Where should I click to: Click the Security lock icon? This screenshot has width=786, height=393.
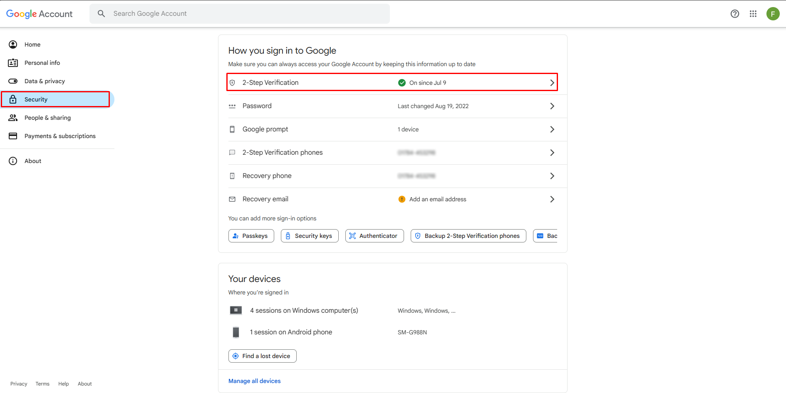(13, 99)
